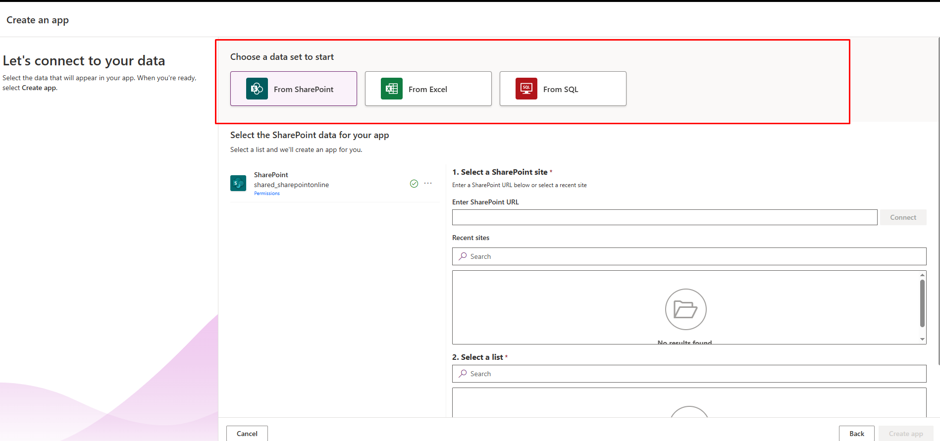Click the green connected checkmark icon
This screenshot has width=940, height=441.
[x=414, y=184]
